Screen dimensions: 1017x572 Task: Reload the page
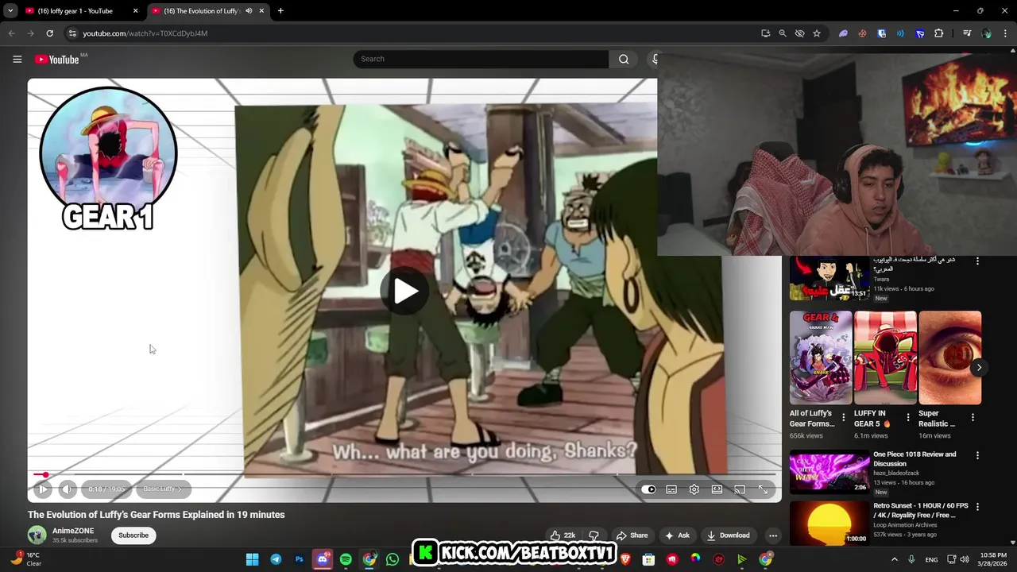[49, 33]
